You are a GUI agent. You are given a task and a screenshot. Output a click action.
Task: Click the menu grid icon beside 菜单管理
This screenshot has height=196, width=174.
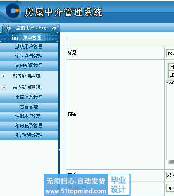pyautogui.click(x=15, y=38)
